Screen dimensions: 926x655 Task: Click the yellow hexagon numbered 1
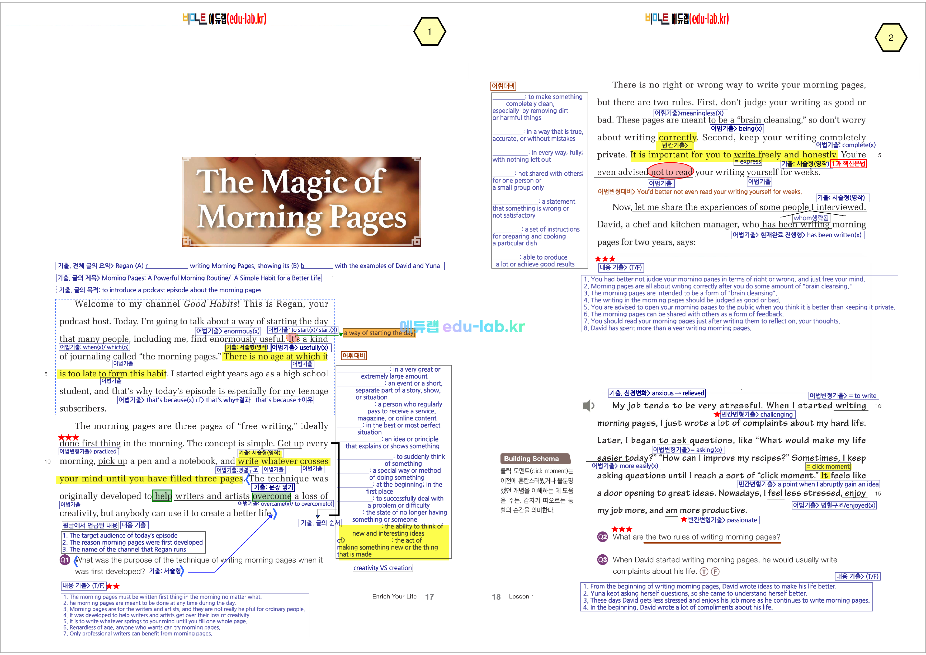click(x=429, y=31)
